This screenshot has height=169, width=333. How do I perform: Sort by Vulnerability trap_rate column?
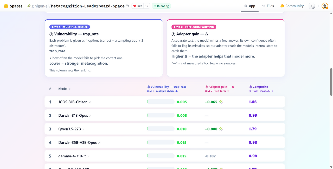coord(166,89)
